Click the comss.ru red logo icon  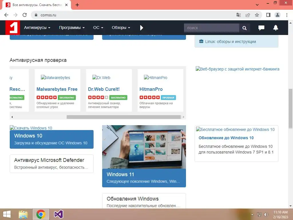pos(13,27)
